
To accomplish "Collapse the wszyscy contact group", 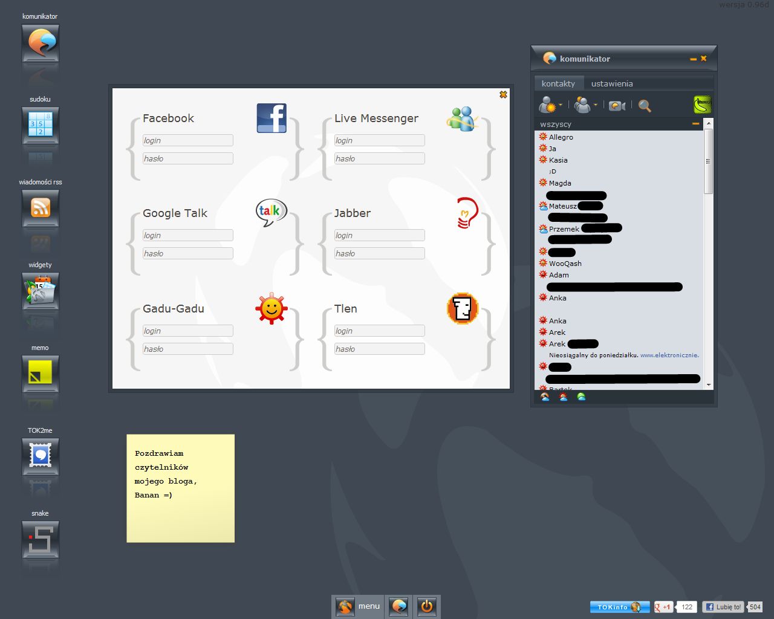I will [x=695, y=124].
